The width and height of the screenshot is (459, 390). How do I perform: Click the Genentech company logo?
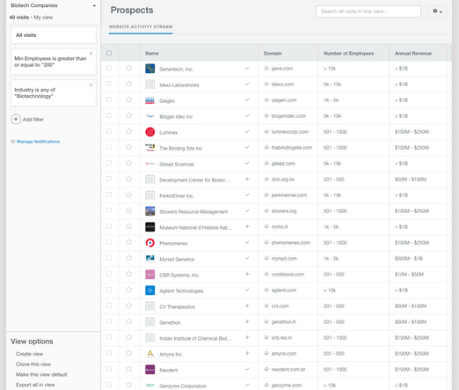tap(150, 69)
